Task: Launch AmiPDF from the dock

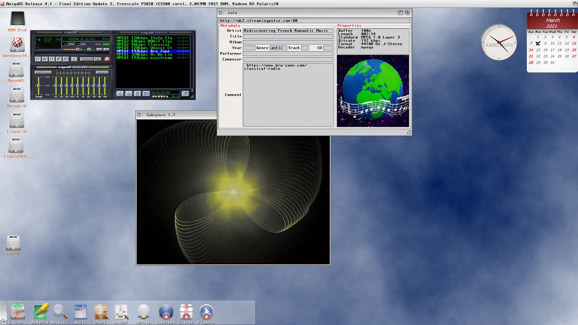Action: pyautogui.click(x=120, y=313)
